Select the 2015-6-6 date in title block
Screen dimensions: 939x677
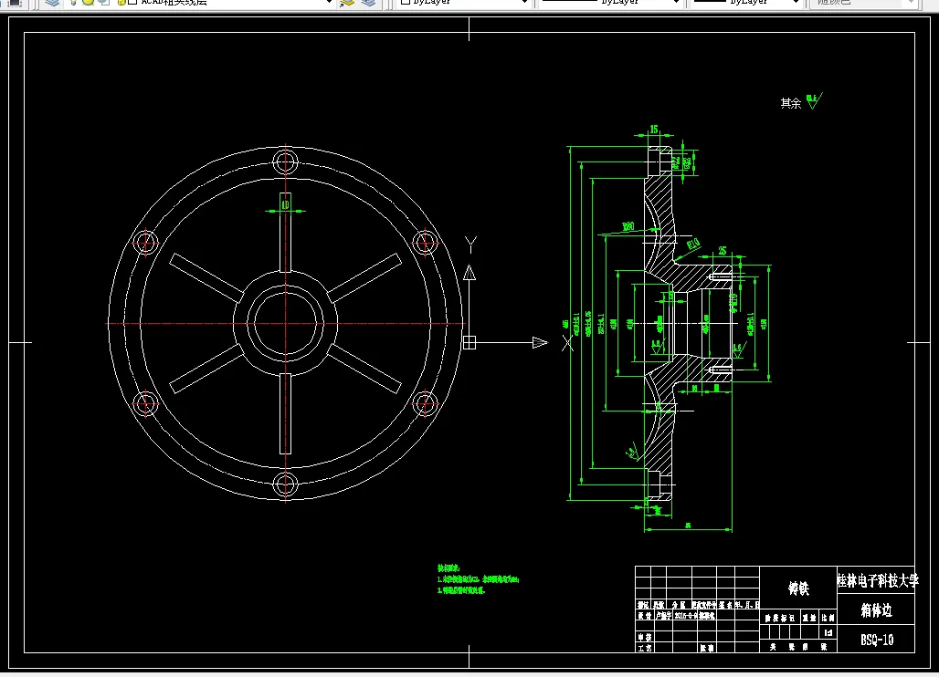pos(686,615)
